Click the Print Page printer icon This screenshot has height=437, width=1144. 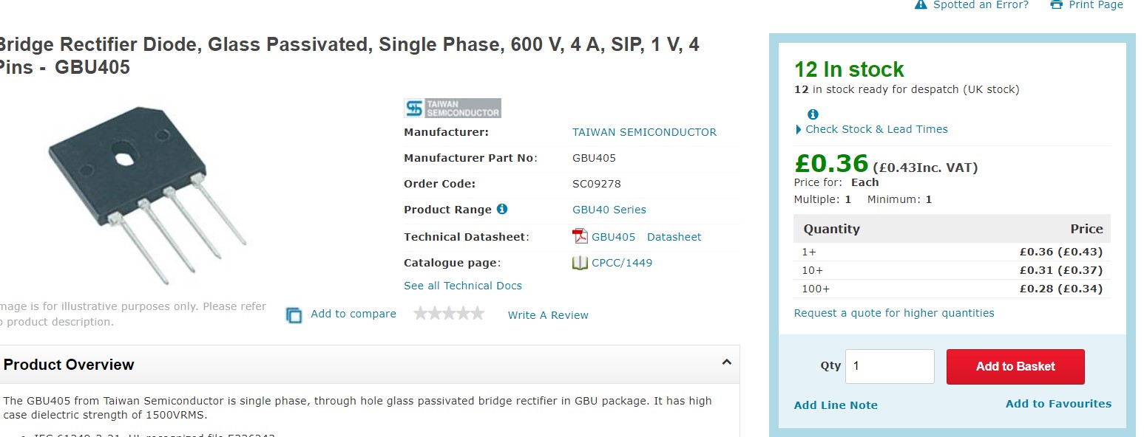pos(1057,4)
